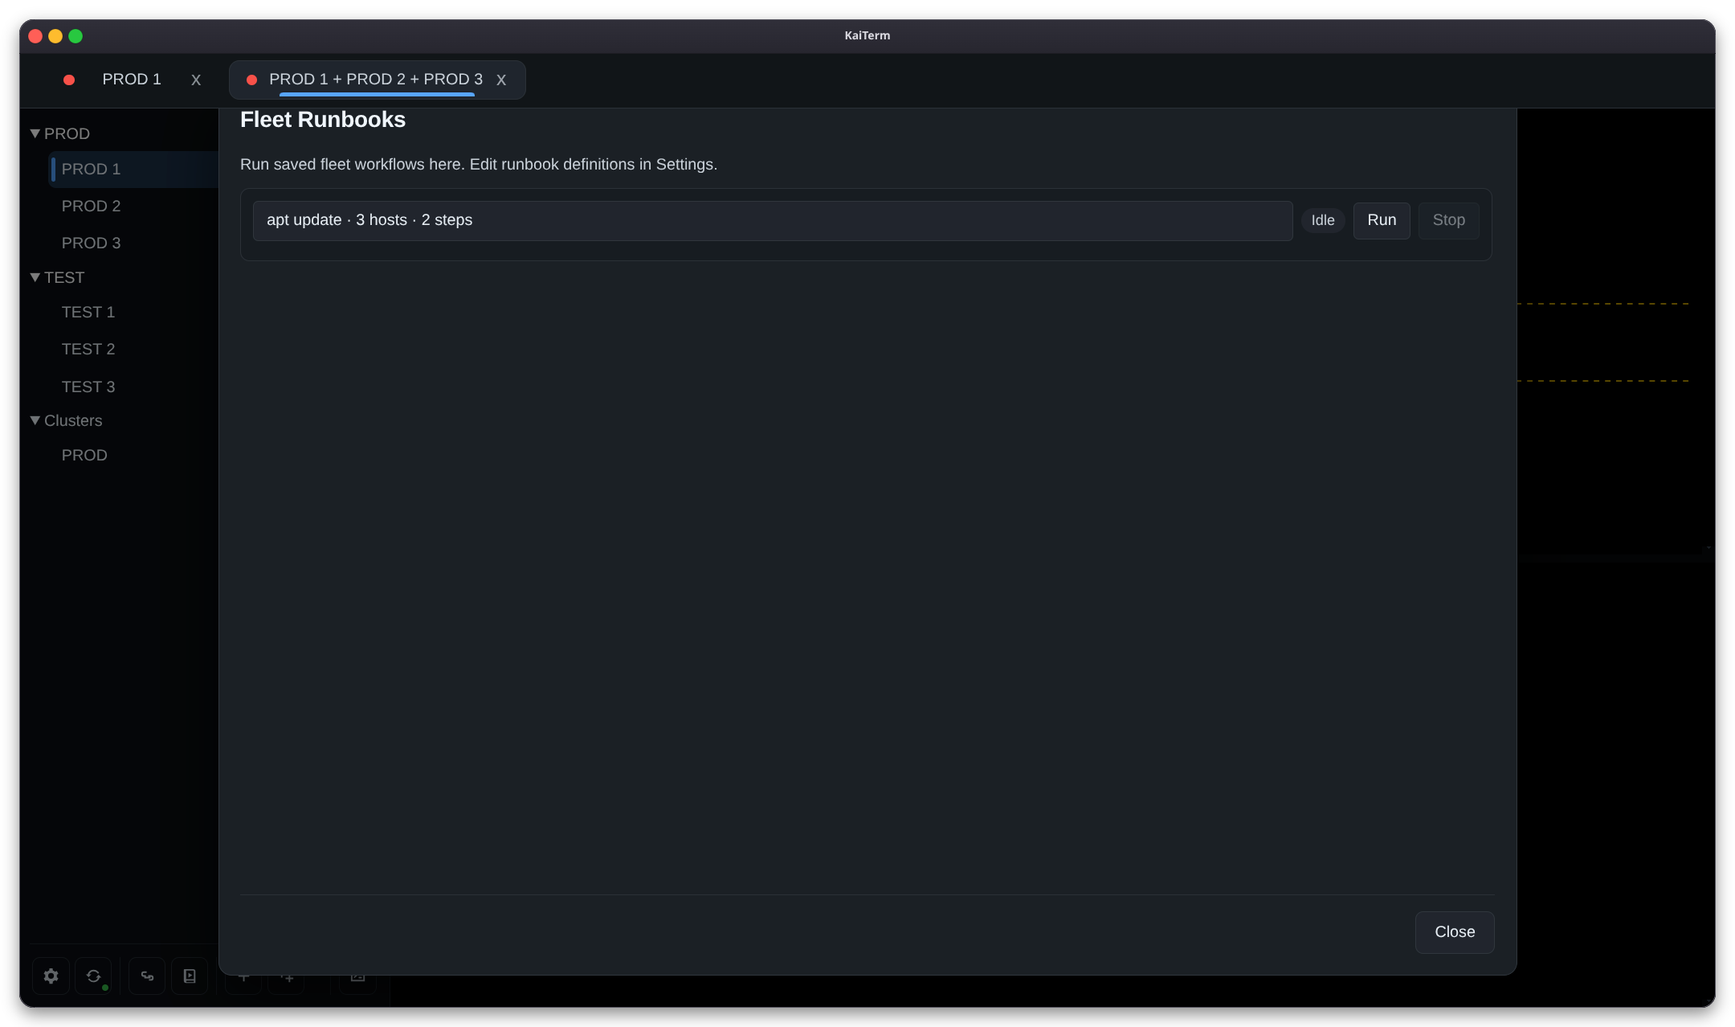Stop the apt update runbook

tap(1449, 220)
